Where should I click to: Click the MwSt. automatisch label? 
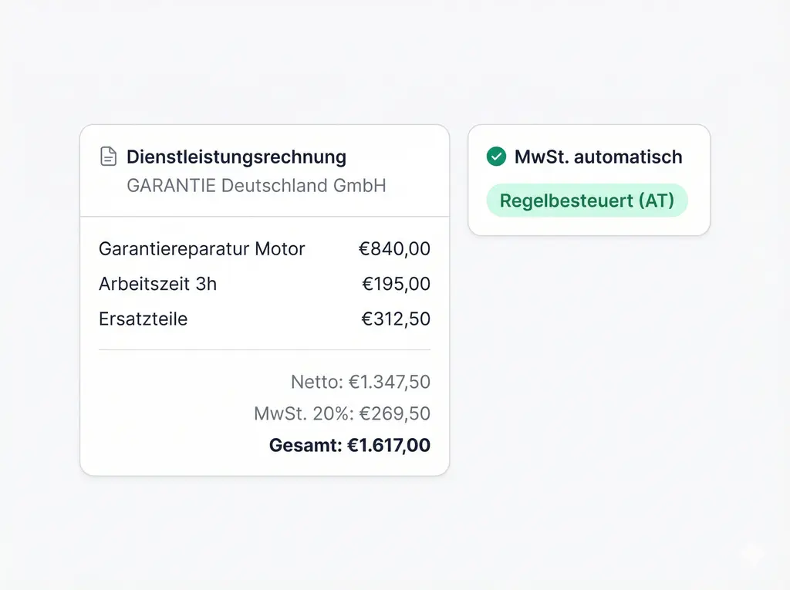pyautogui.click(x=598, y=157)
